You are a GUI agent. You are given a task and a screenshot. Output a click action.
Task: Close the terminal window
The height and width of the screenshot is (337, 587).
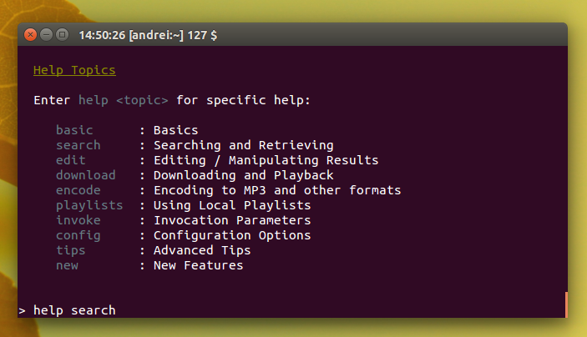coord(31,35)
